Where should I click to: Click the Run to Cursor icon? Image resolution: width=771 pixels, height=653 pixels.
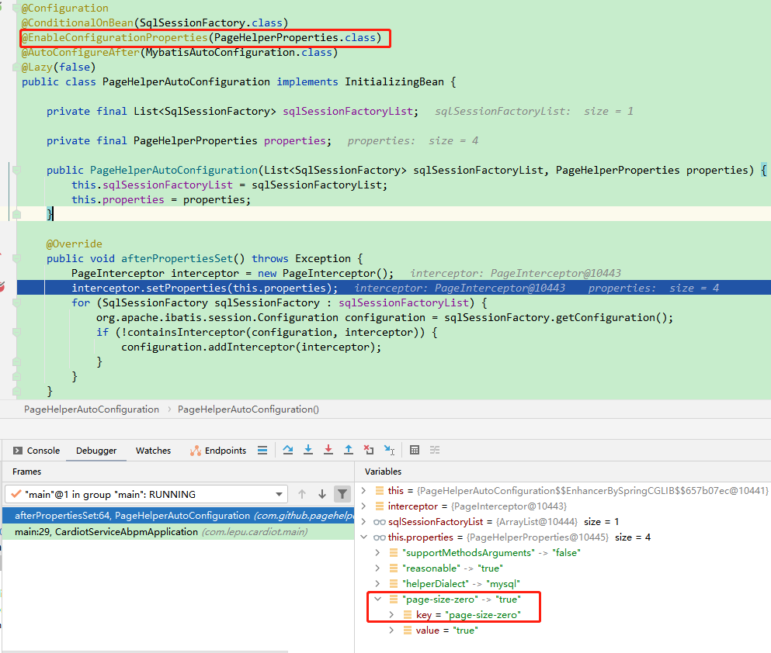[x=389, y=449]
